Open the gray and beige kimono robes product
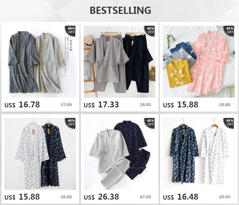The image size is (239, 205). coord(40,61)
